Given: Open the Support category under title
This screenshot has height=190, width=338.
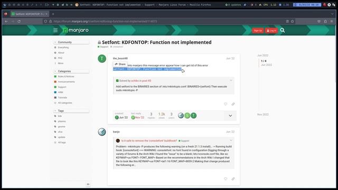Looking at the screenshot, I should coord(103,47).
